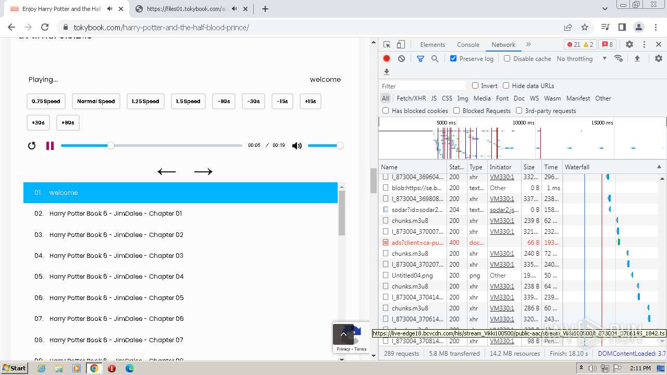This screenshot has width=667, height=375.
Task: Mute the audio player speaker icon
Action: point(297,146)
